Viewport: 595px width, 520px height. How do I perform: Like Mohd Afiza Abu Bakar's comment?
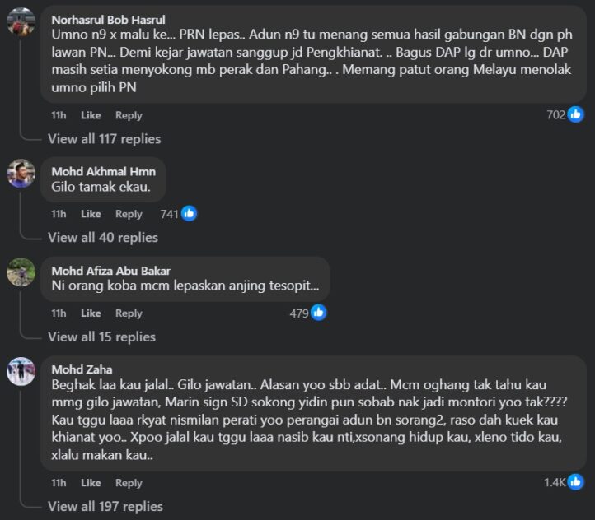[x=91, y=313]
